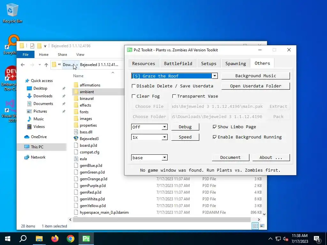Show hidden breadcrumb path chevrons
Viewport: 327px width, 245px height.
pos(59,64)
